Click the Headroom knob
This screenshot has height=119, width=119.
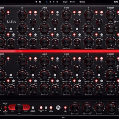click(x=99, y=107)
